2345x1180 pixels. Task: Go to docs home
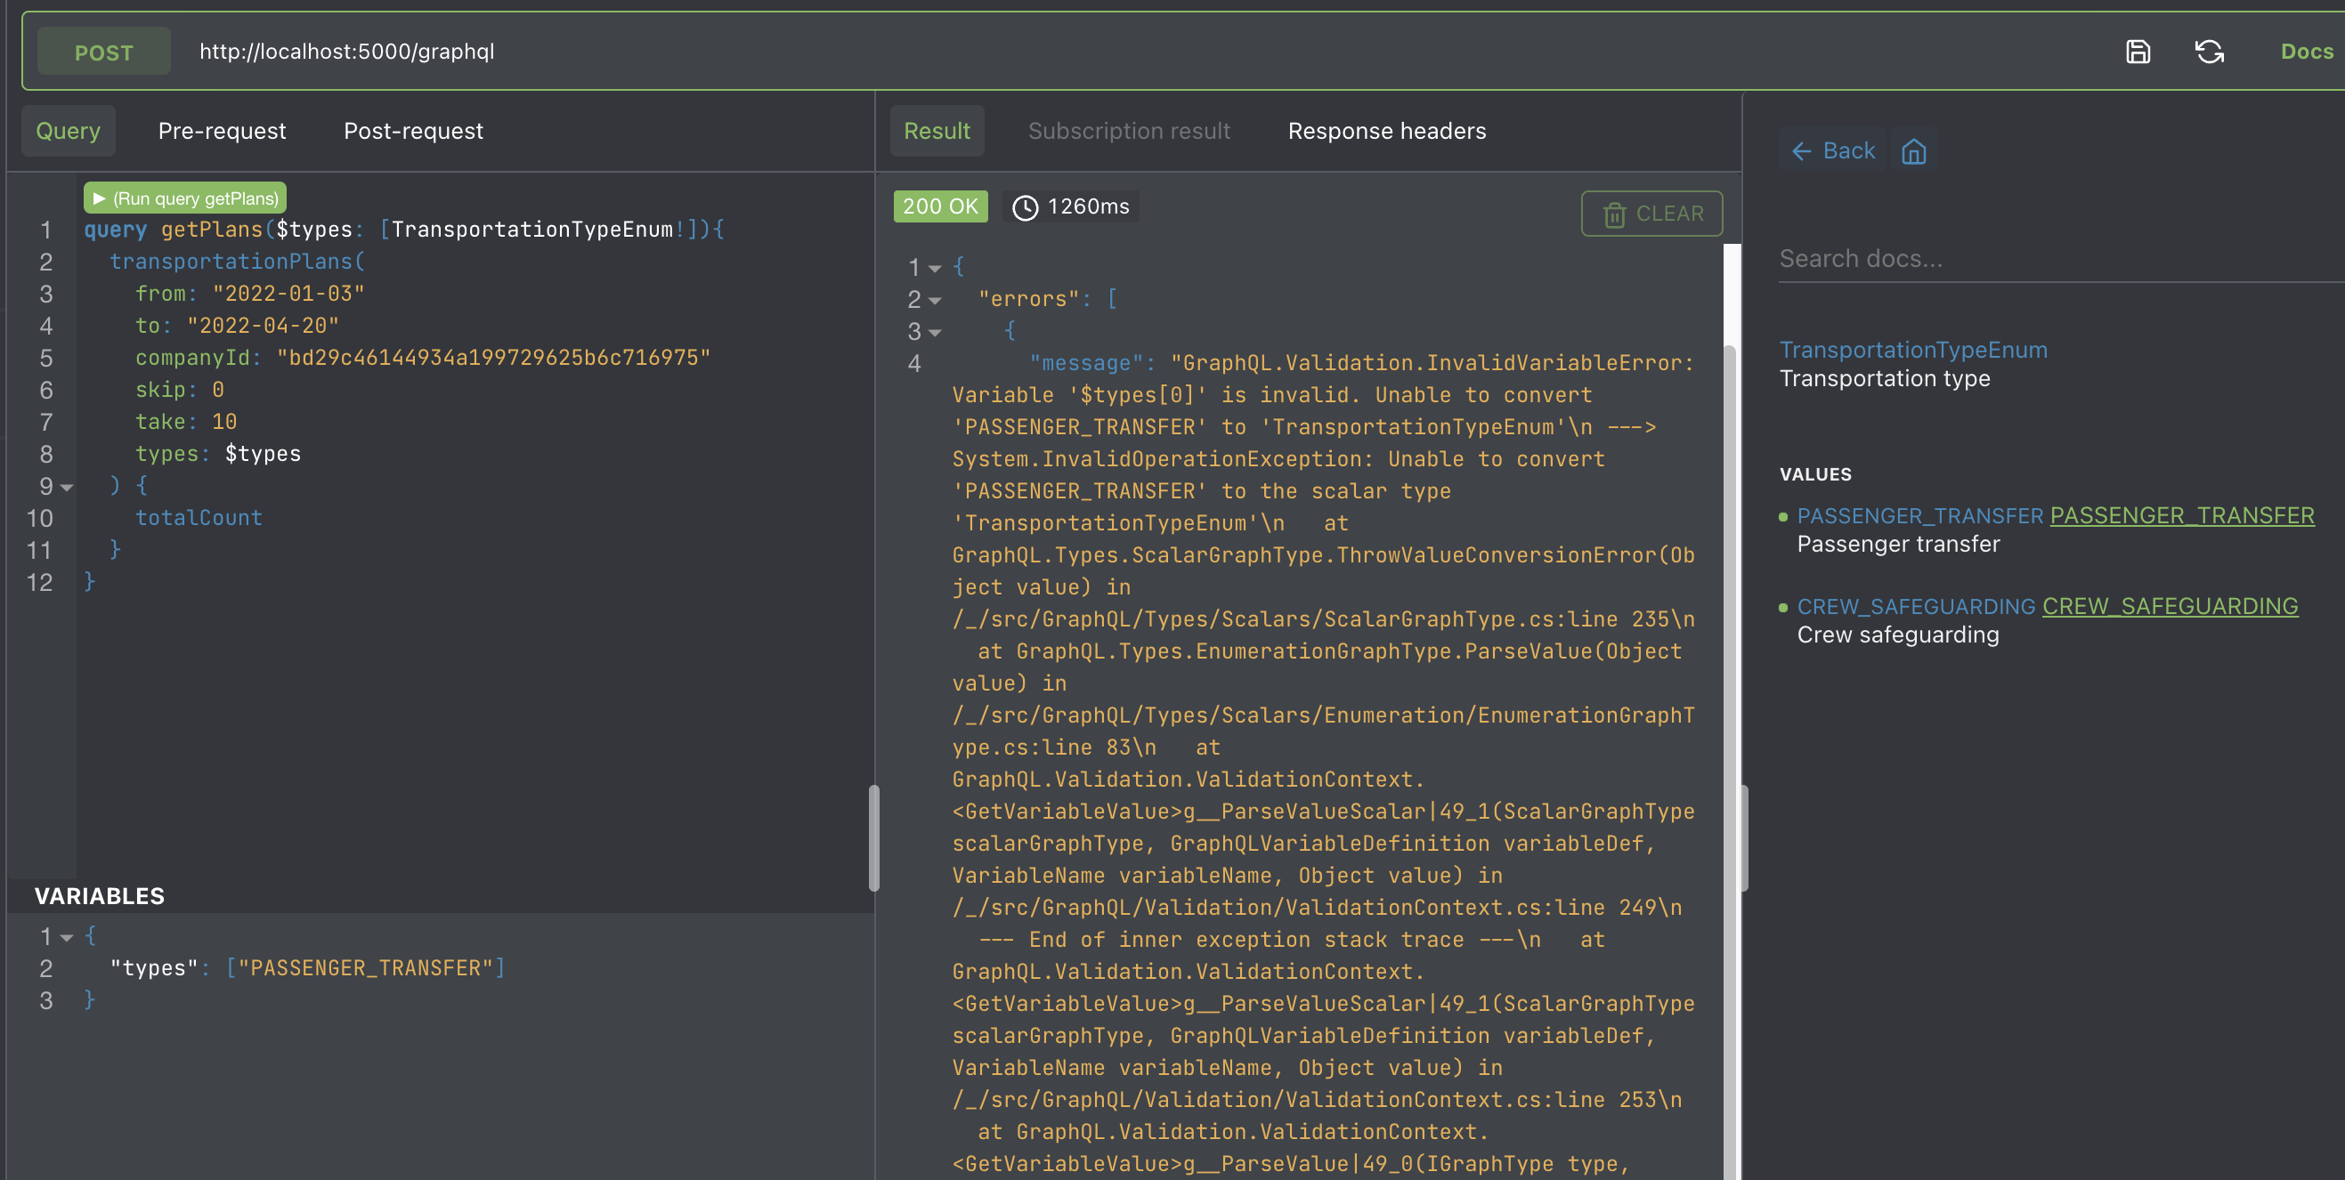[x=1915, y=151]
